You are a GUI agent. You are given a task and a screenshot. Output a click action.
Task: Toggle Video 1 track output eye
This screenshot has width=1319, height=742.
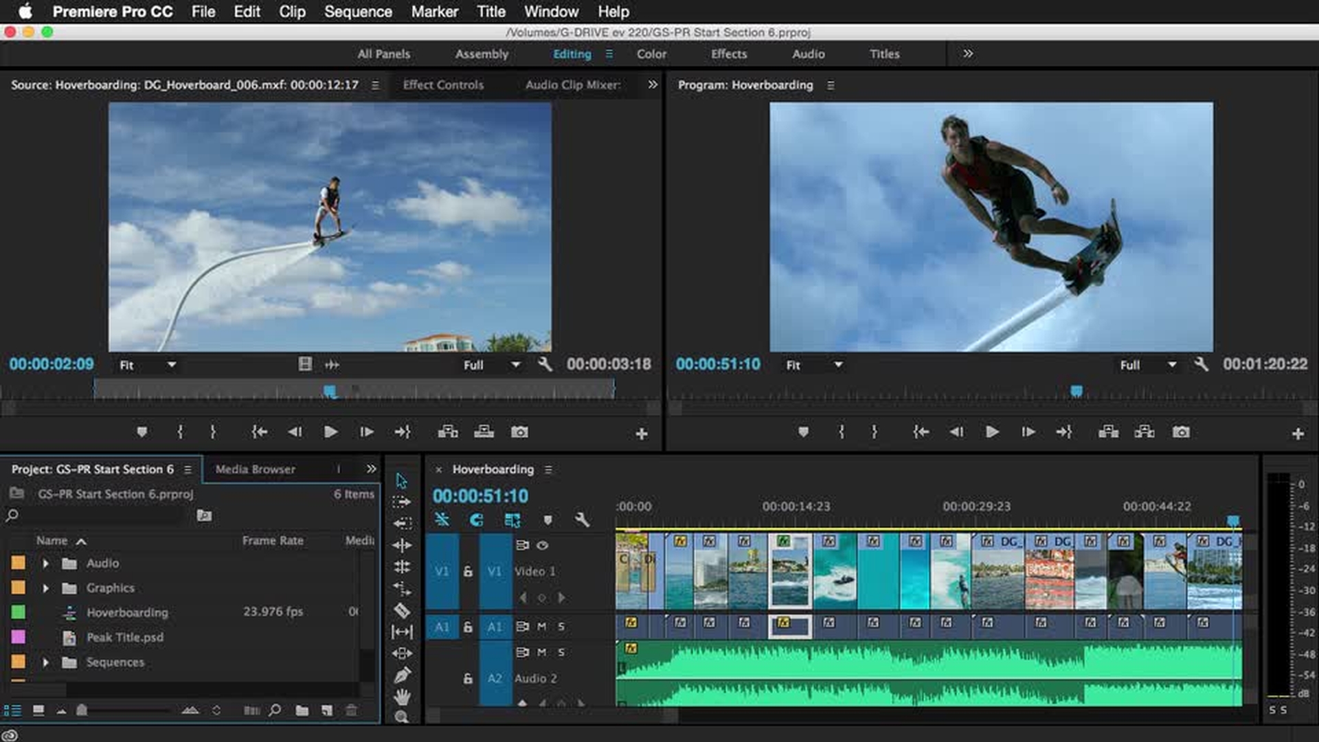(x=543, y=546)
